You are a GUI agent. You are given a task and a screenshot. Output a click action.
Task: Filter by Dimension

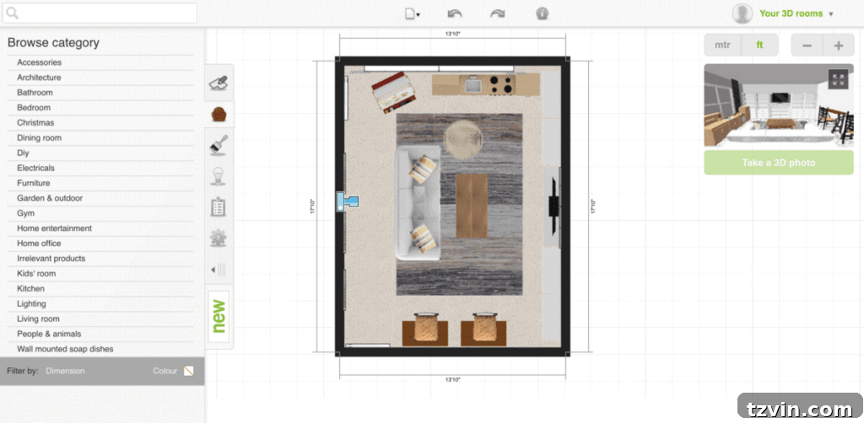tap(65, 372)
